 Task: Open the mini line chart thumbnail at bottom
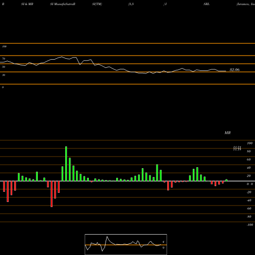click(126, 244)
